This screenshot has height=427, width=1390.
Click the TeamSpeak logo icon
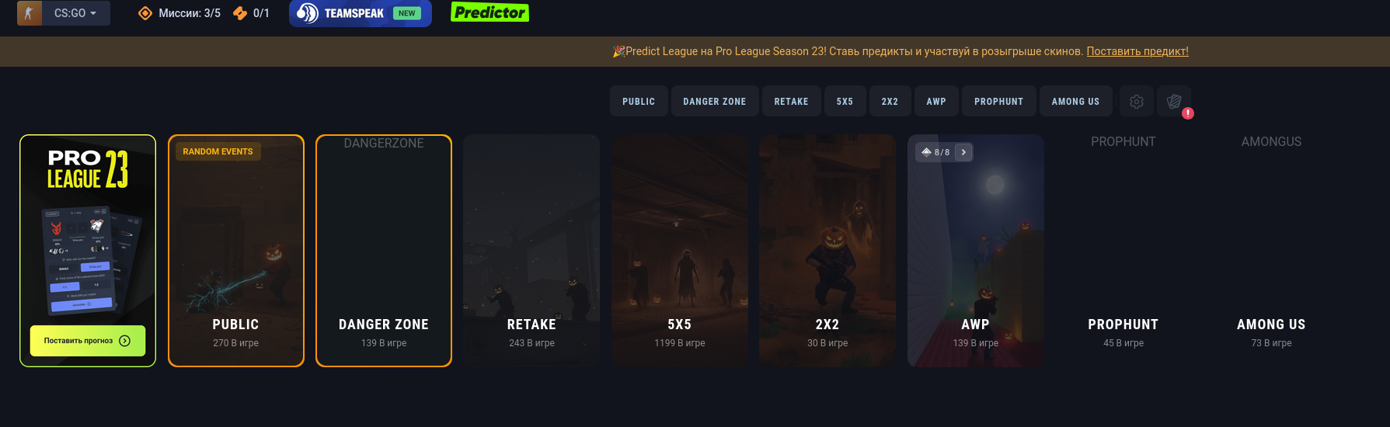coord(308,13)
